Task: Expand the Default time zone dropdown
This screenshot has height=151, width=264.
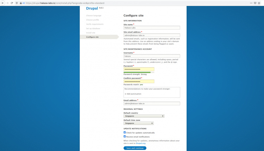Action: (138, 124)
